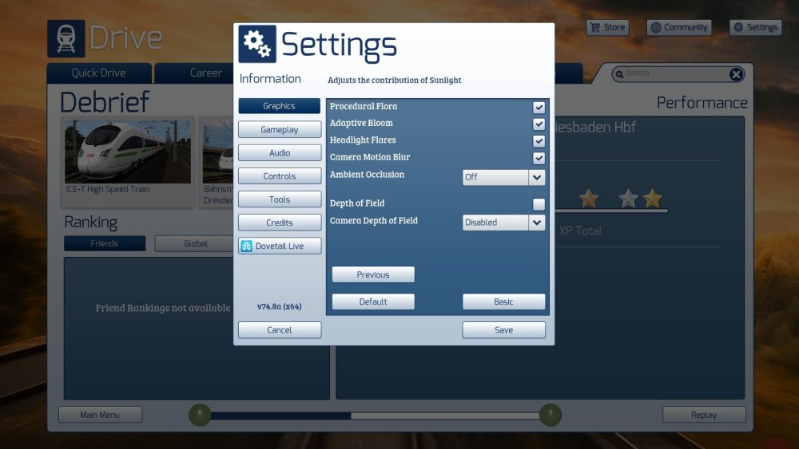The height and width of the screenshot is (449, 799).
Task: Clear search with the X icon
Action: [x=736, y=74]
